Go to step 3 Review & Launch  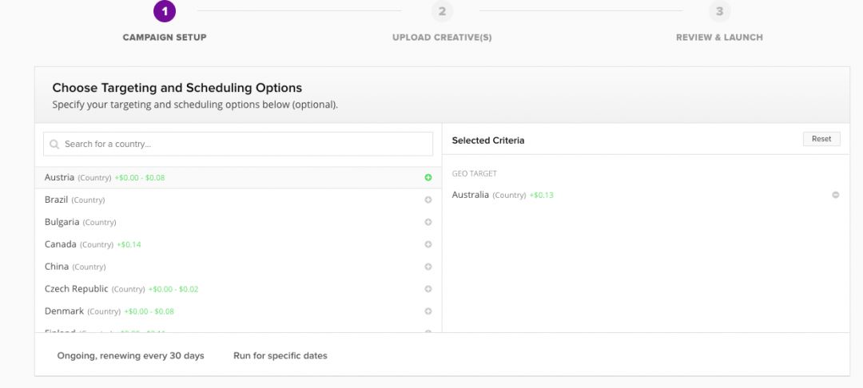click(x=719, y=11)
